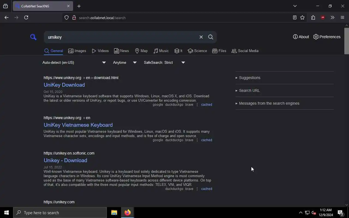Image resolution: width=349 pixels, height=218 pixels.
Task: Open the Firefox application menu
Action: click(x=342, y=18)
